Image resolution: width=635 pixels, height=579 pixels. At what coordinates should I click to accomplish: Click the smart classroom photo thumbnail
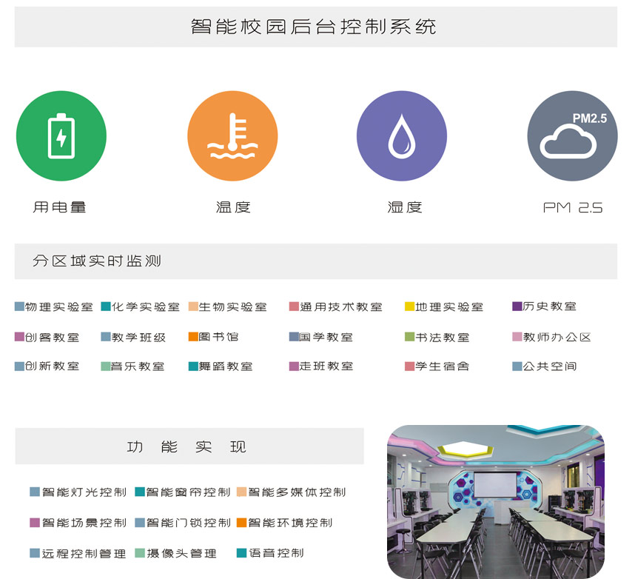coord(495,501)
